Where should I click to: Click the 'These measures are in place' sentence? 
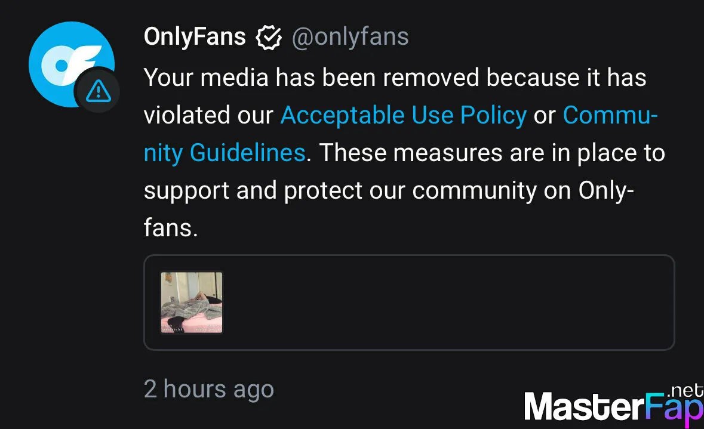point(492,153)
